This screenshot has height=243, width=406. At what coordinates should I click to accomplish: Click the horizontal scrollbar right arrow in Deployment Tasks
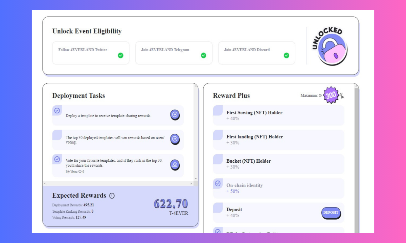tap(191, 184)
